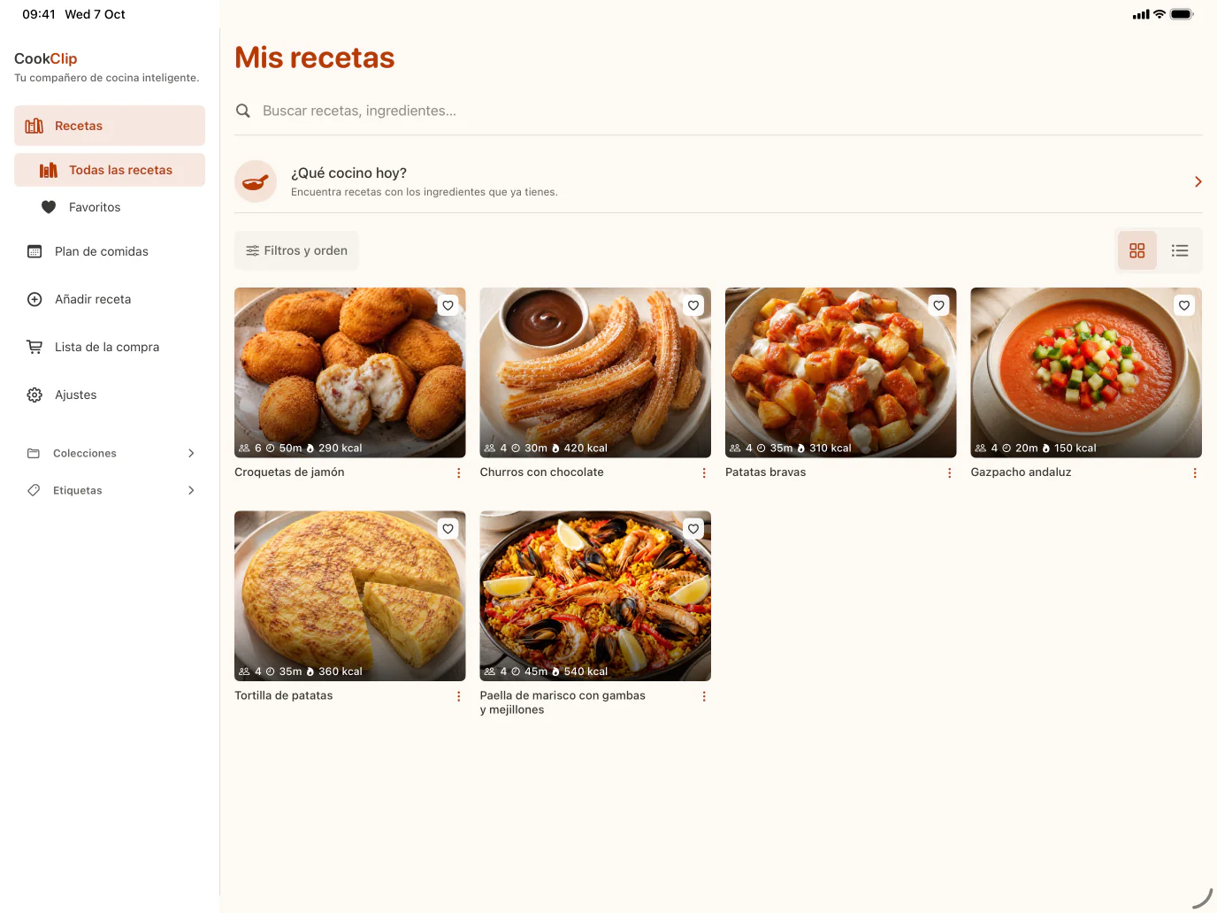
Task: Open ¿Qué cocino hoy? via chevron
Action: (1198, 181)
